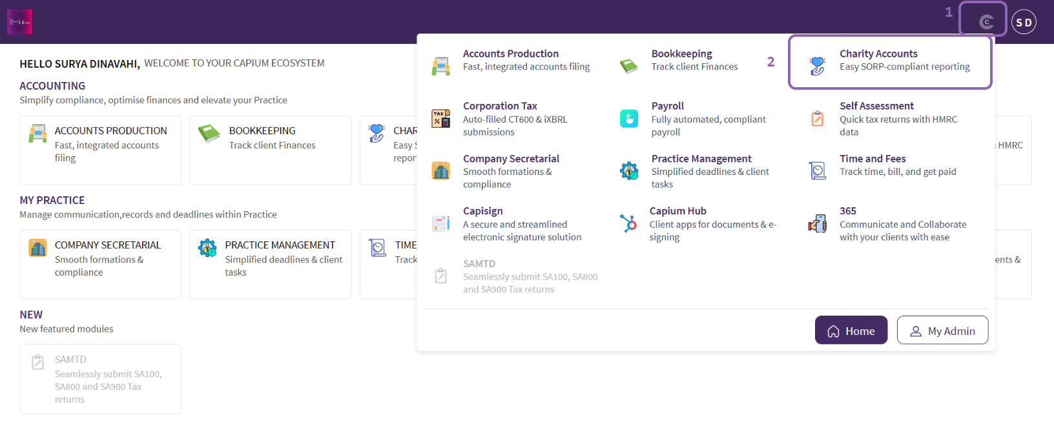
Task: Click Time card clock icon on dashboard
Action: point(378,247)
